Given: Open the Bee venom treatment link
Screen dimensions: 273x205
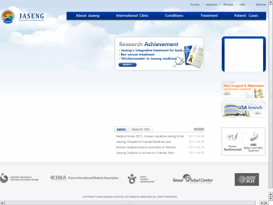Looking at the screenshot, I should tap(137, 55).
